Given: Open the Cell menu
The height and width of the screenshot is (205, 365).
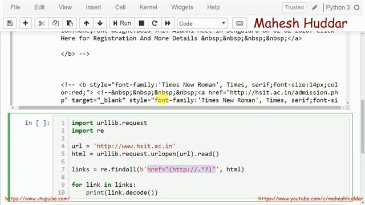Looking at the screenshot, I should tap(120, 7).
